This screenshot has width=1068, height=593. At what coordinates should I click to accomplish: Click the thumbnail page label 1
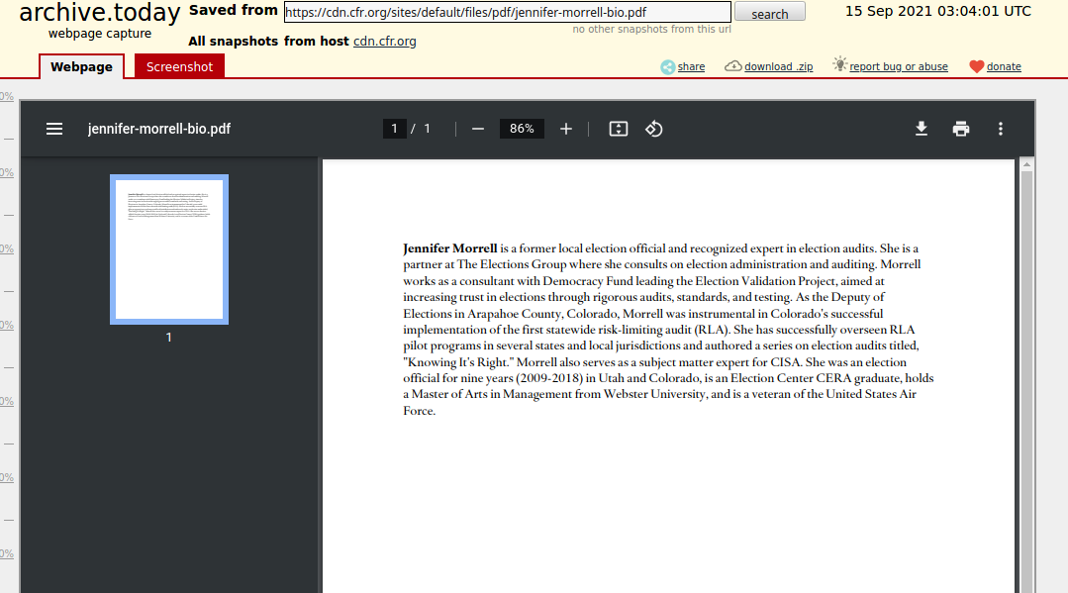click(169, 338)
